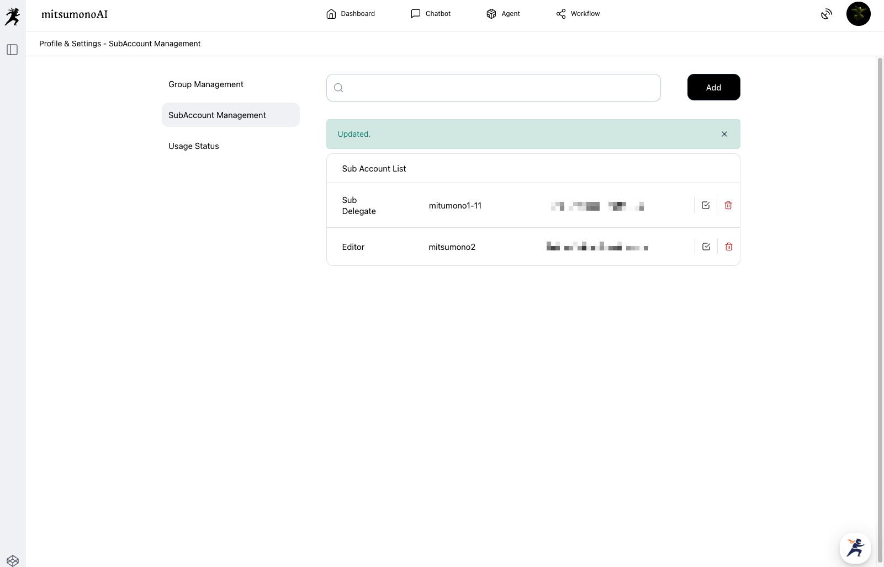Edit the mitsumono2 sub account

[706, 247]
